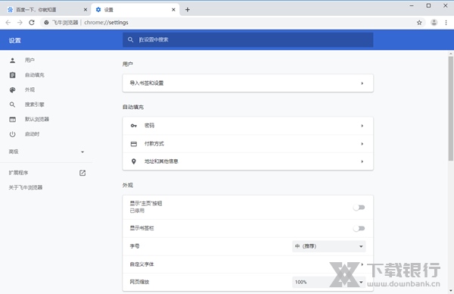Click 启动时 label in sidebar
The height and width of the screenshot is (294, 454).
click(32, 134)
